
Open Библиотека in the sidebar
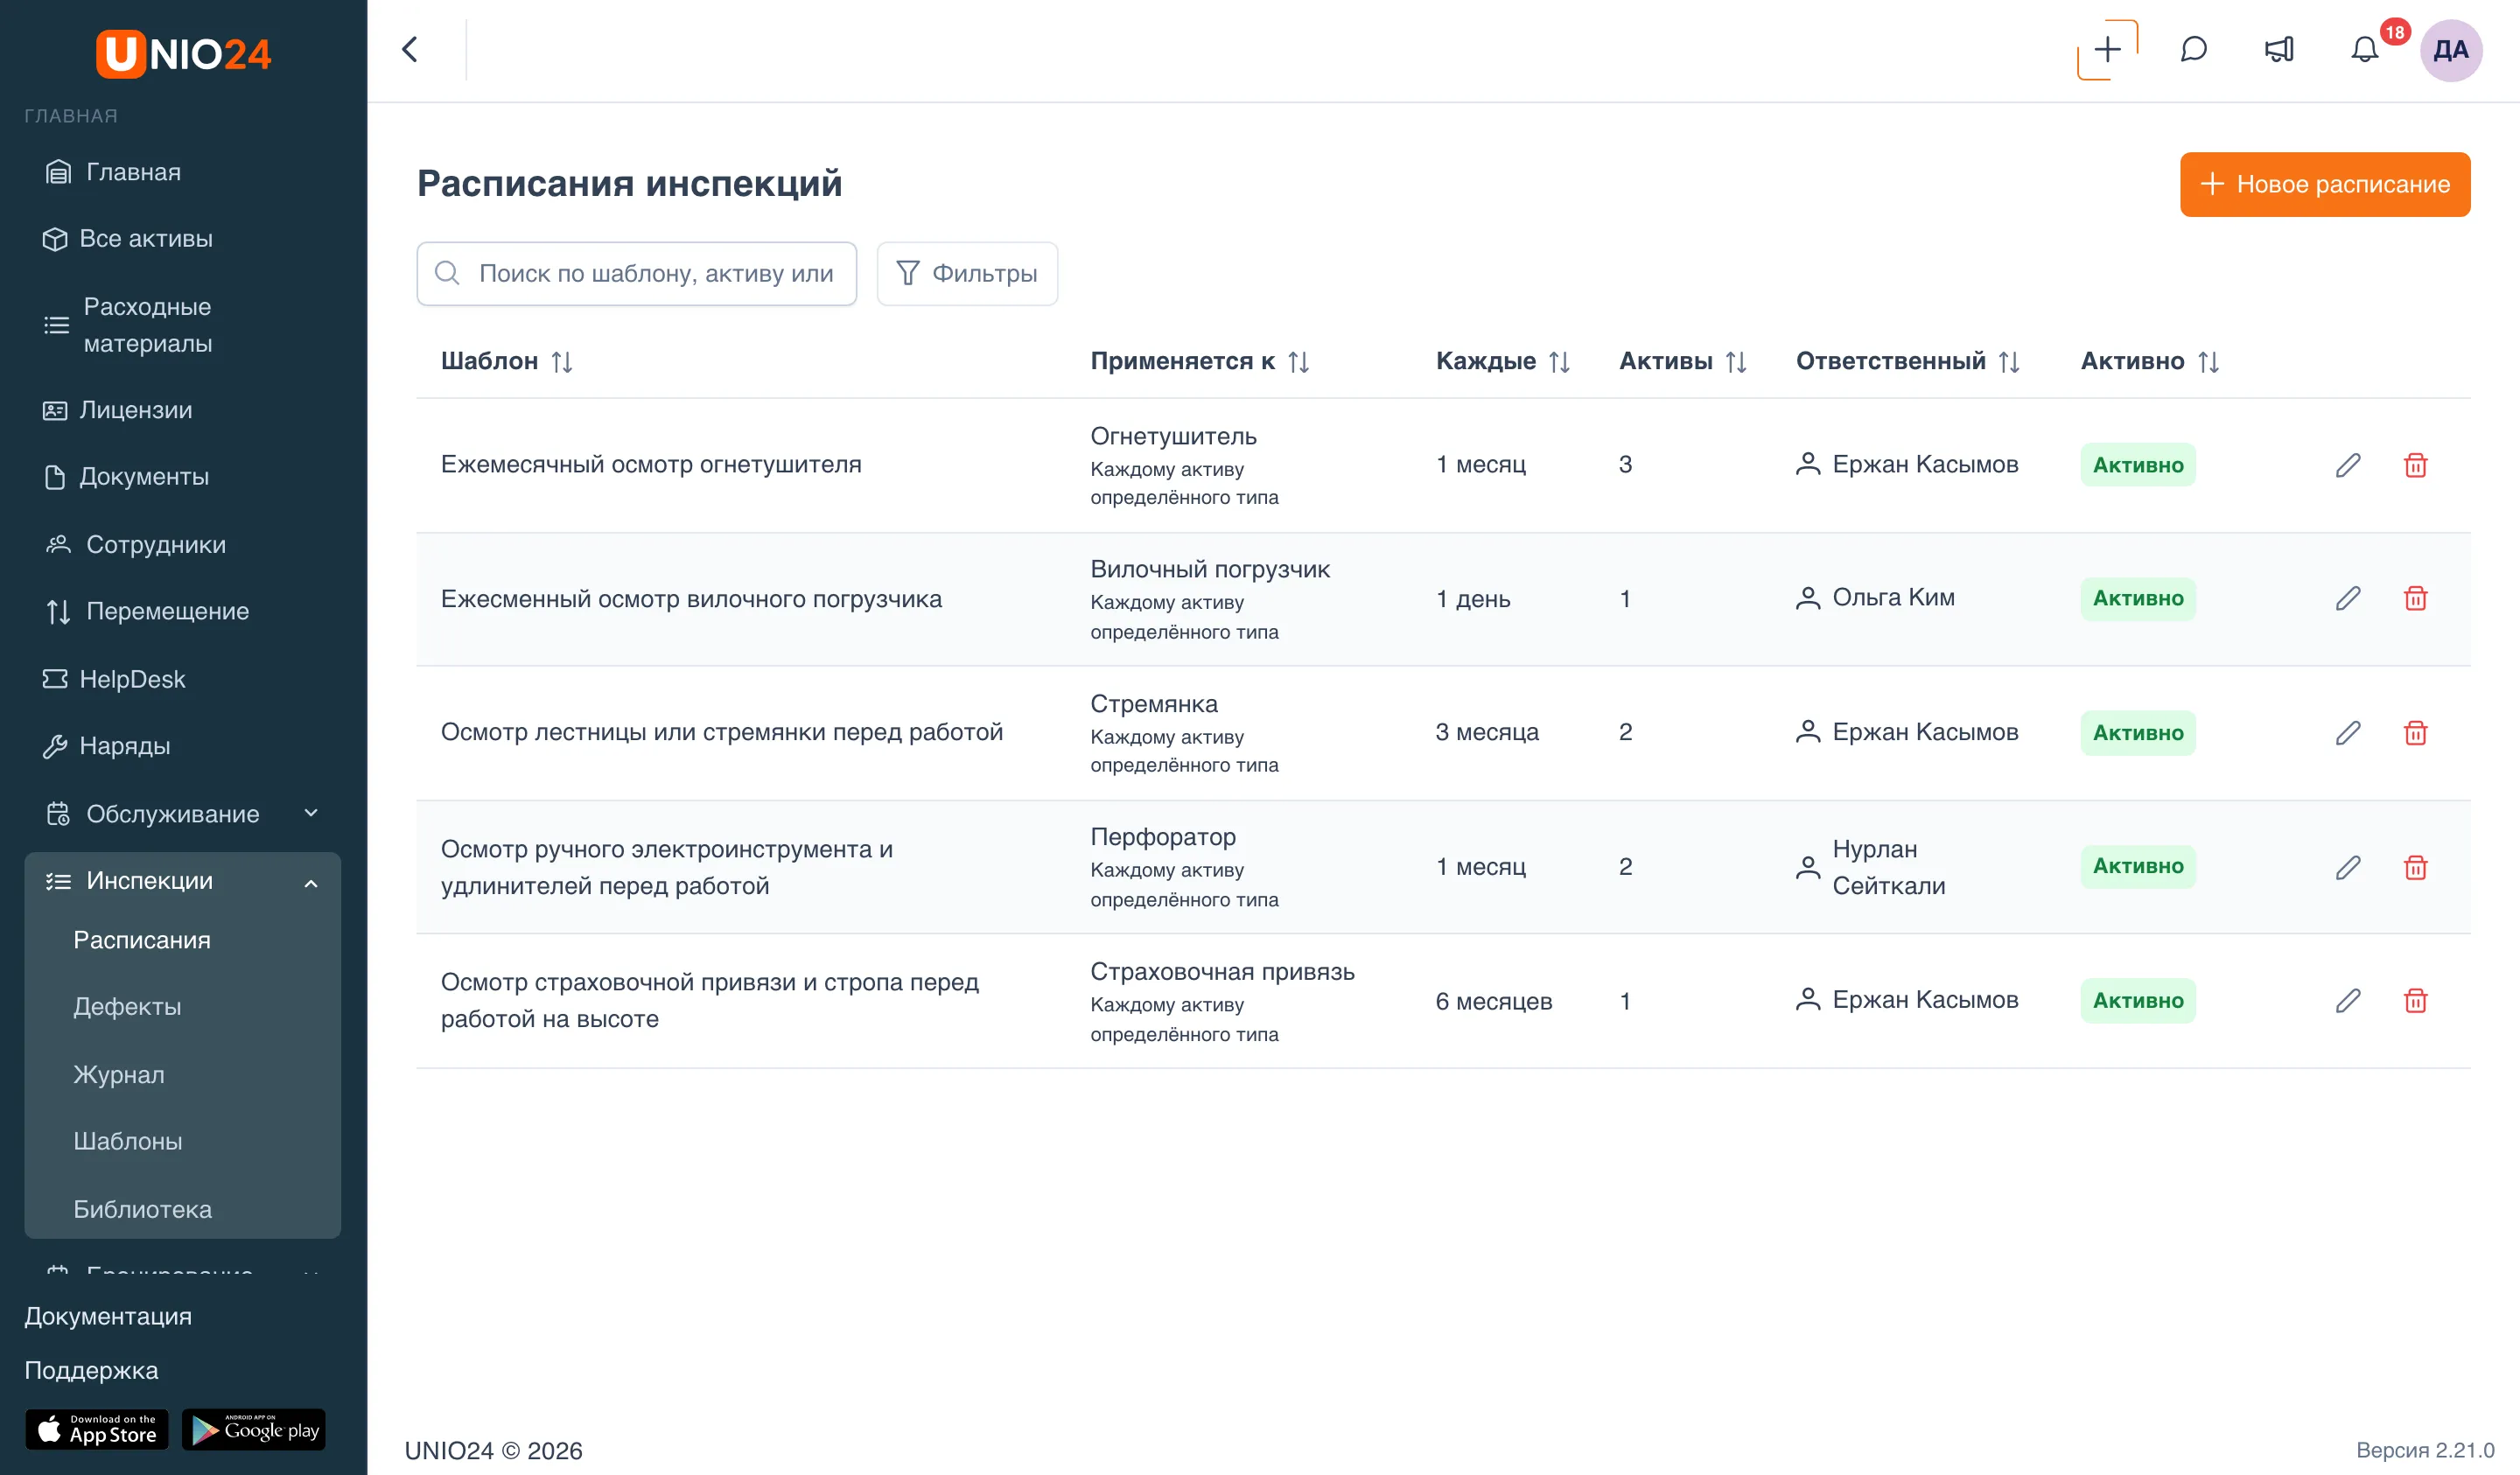(x=143, y=1209)
